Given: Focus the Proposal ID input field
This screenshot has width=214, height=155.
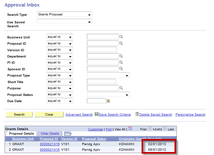Looking at the screenshot, I should tap(103, 43).
